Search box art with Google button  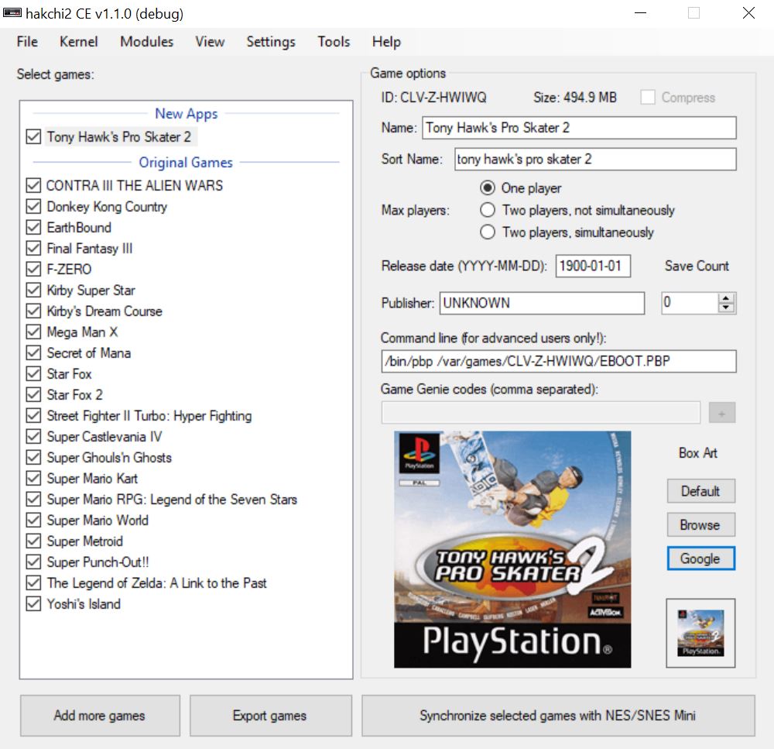coord(701,558)
